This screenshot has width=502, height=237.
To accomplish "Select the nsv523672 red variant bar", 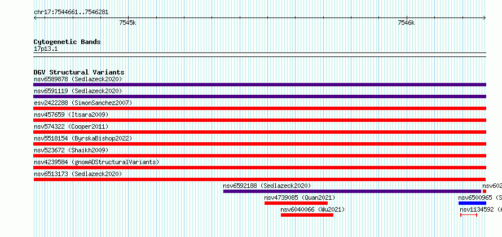I will (x=259, y=156).
